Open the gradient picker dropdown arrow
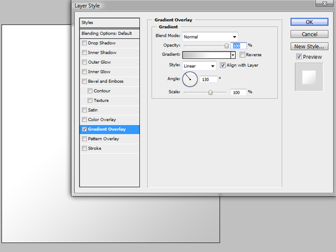The width and height of the screenshot is (336, 252). [233, 55]
